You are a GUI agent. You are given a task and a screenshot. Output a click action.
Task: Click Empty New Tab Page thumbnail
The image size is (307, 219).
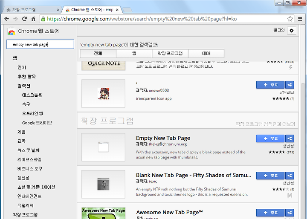[x=103, y=147]
